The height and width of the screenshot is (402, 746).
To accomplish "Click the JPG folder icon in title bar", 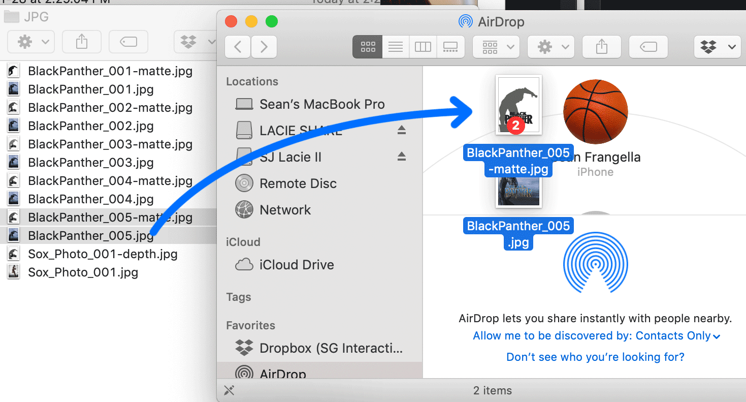I will pos(12,17).
